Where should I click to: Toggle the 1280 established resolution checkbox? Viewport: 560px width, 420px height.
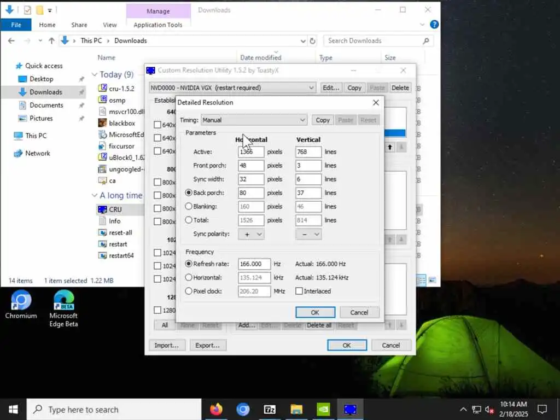[x=157, y=310]
